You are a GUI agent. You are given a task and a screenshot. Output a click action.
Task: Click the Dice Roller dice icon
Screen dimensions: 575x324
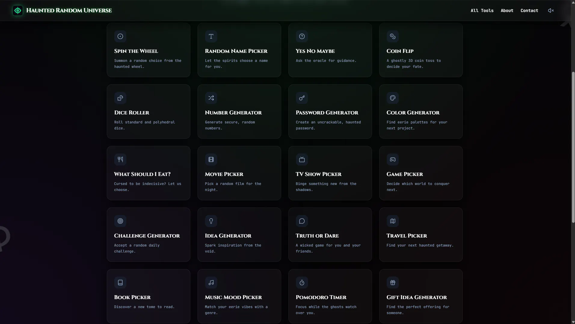pyautogui.click(x=120, y=98)
